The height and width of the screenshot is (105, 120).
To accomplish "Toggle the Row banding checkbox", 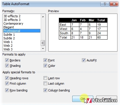I will click(x=7, y=90).
